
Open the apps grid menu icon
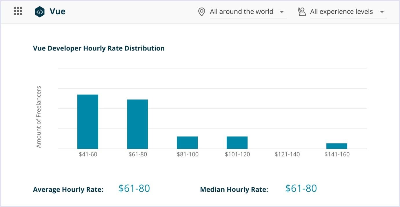18,11
